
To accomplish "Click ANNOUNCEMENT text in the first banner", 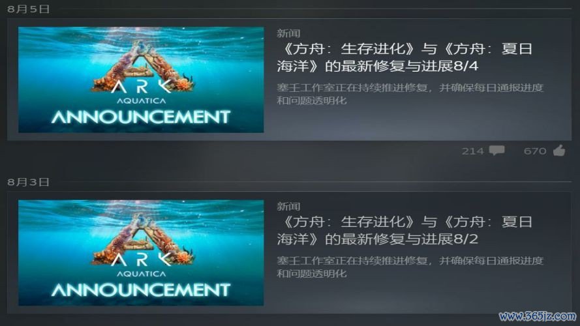I will [141, 117].
